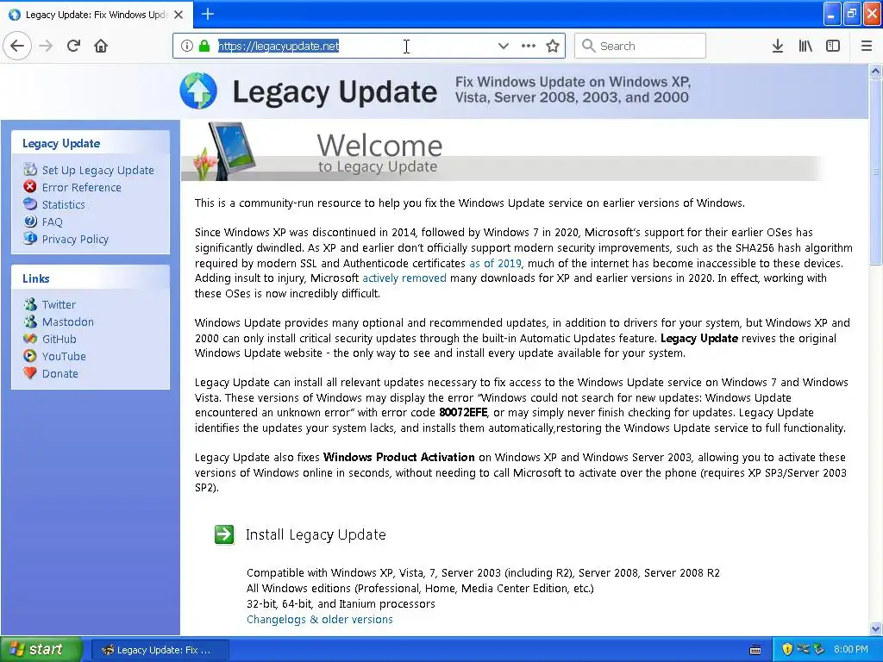Click the '80072EFE' error code text
Image resolution: width=883 pixels, height=662 pixels.
463,413
